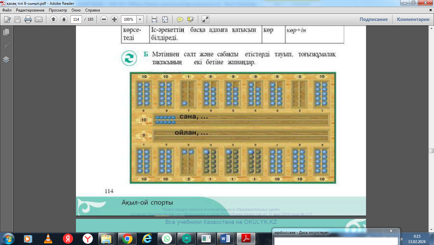Viewport: 434px width, 245px height.
Task: Go to next page arrow
Action: (x=64, y=19)
